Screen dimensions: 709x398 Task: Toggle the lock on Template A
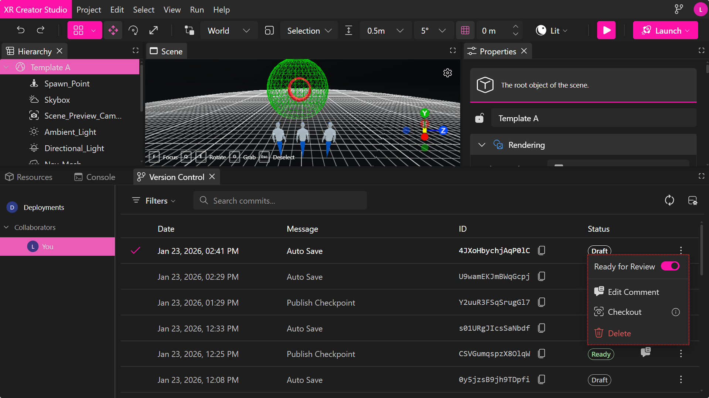pyautogui.click(x=480, y=118)
